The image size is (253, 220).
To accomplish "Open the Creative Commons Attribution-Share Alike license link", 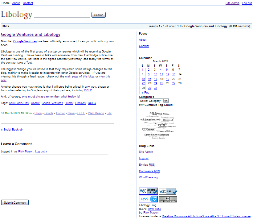I will (206, 216).
